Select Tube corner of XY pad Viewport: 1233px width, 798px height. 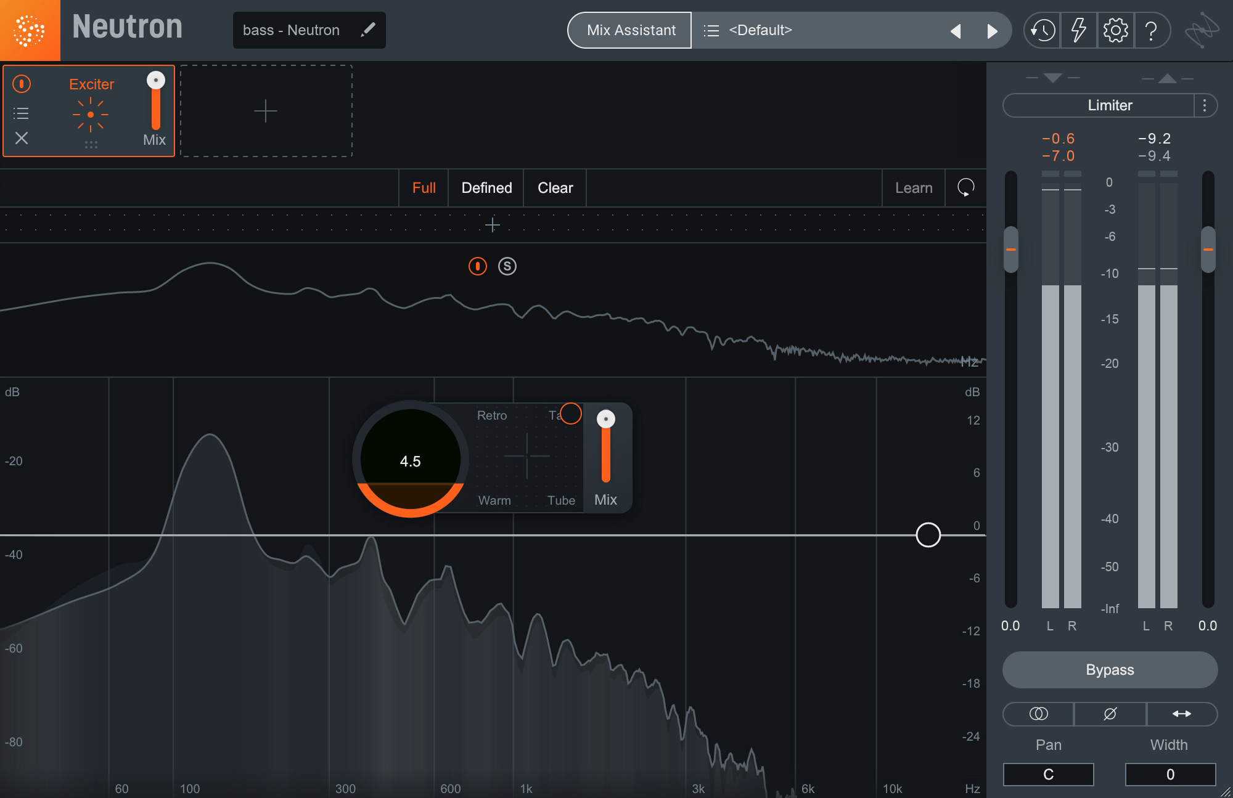tap(561, 500)
